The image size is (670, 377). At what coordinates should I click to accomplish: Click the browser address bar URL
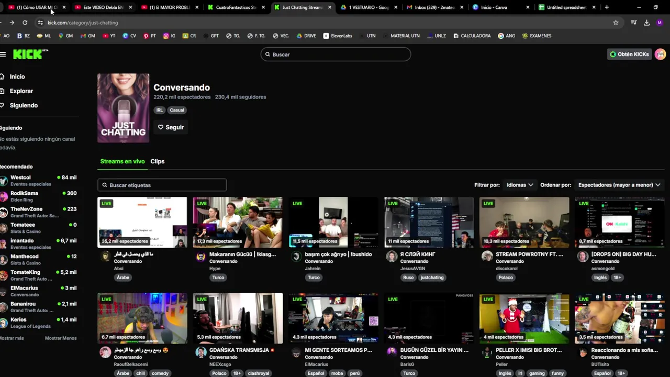coord(83,23)
